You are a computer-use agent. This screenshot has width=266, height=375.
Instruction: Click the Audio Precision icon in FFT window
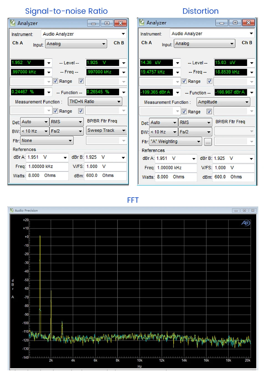pyautogui.click(x=12, y=210)
